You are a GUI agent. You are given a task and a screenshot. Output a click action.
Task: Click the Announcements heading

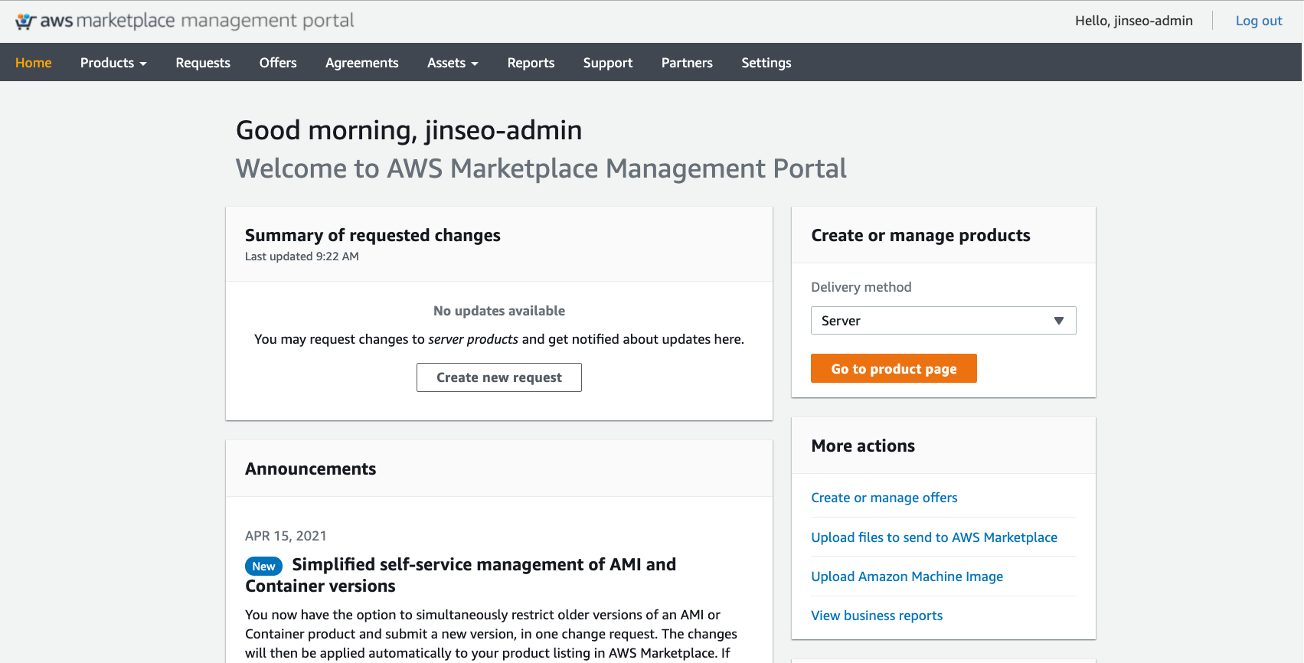click(311, 469)
